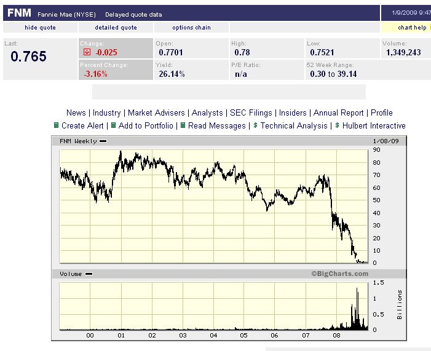The image size is (431, 351).
Task: Click the green Create Alert icon
Action: 56,125
